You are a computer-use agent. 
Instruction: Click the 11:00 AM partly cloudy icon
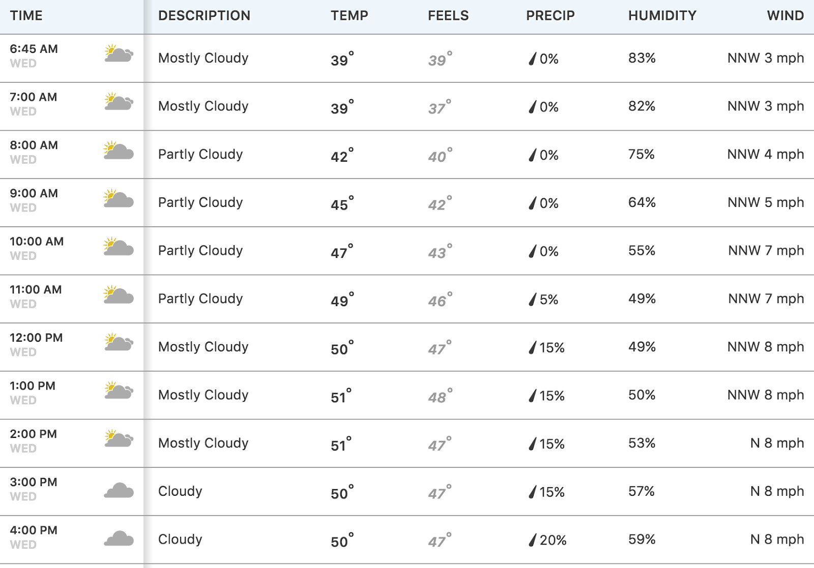tap(119, 294)
